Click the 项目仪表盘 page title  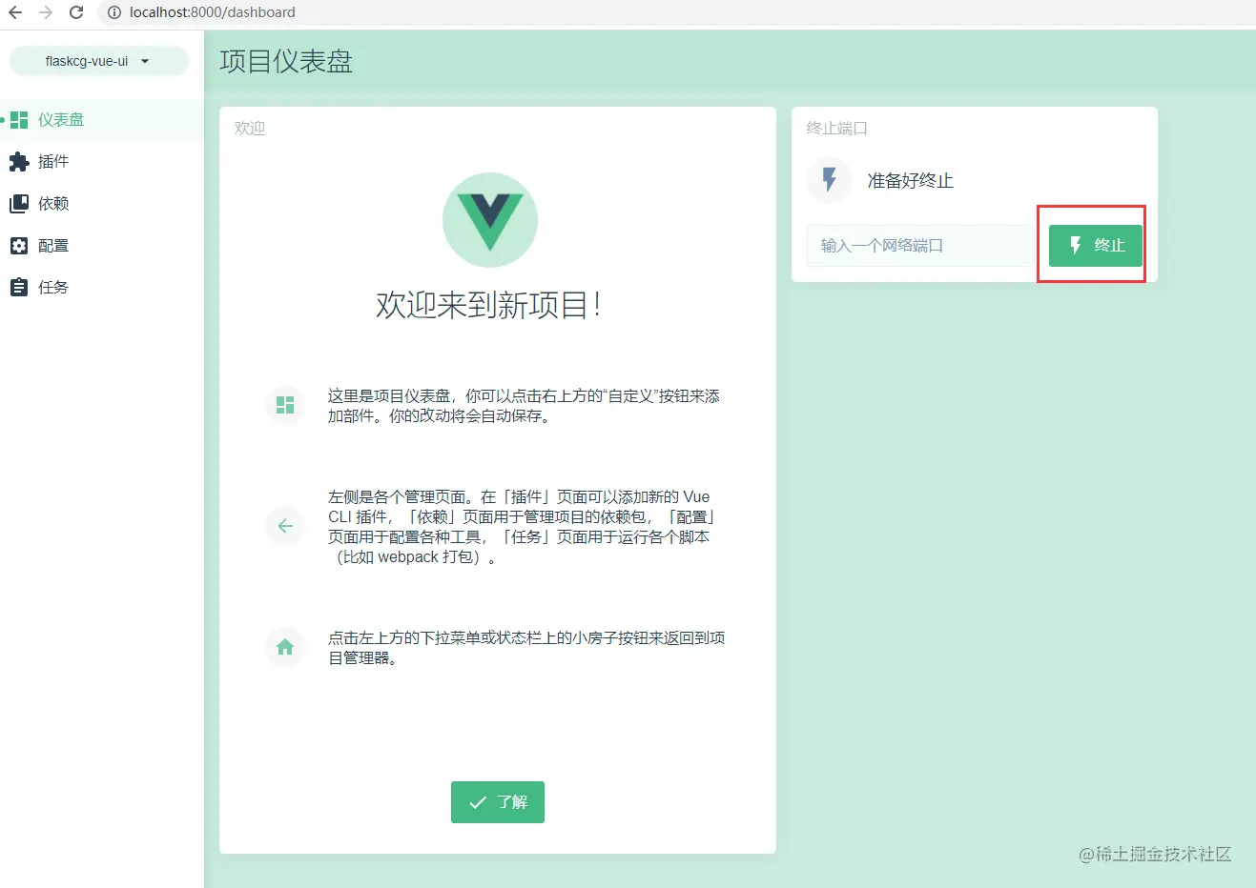click(x=286, y=61)
